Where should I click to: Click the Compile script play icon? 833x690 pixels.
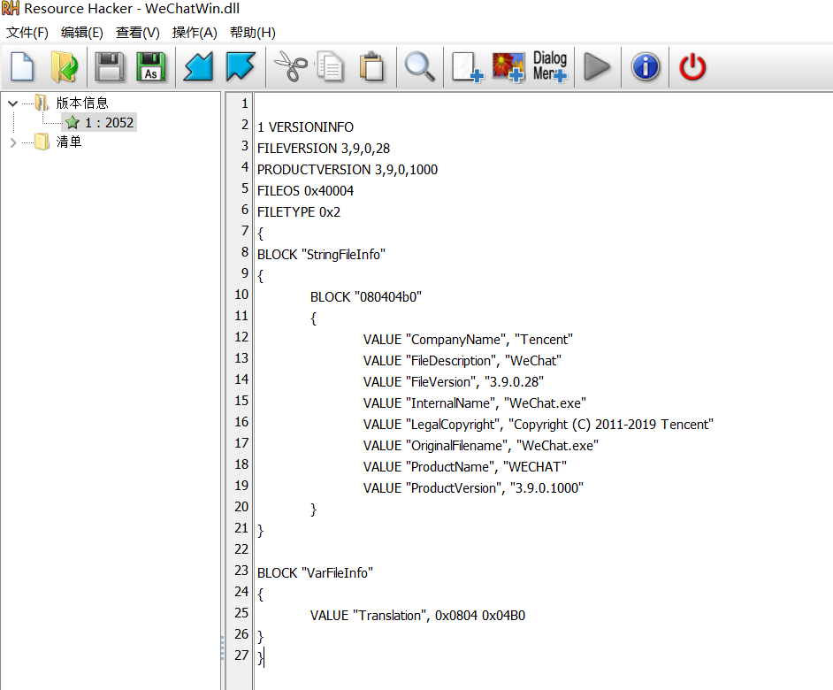click(597, 67)
